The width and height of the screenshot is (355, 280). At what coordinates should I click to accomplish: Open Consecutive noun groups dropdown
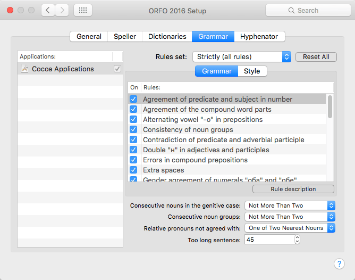click(x=290, y=217)
